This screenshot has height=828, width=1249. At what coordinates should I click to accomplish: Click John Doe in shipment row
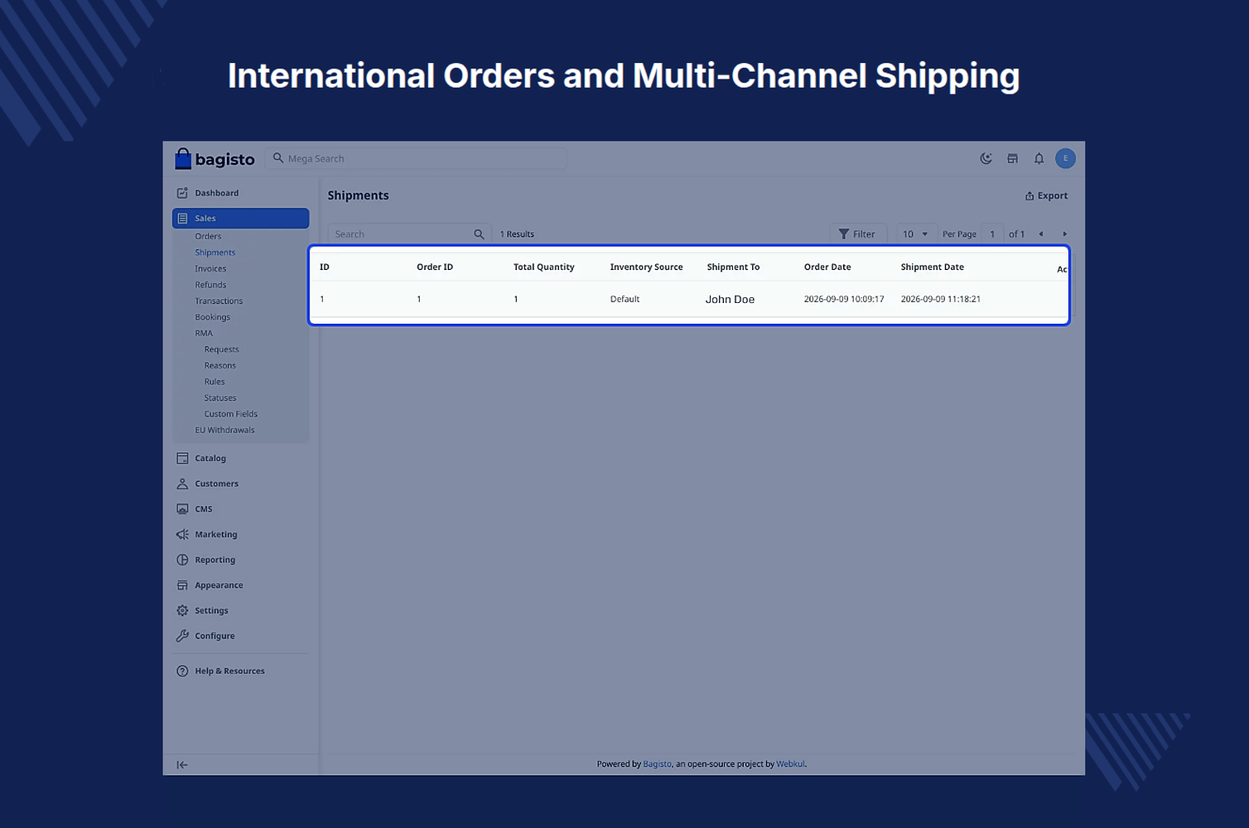coord(730,300)
